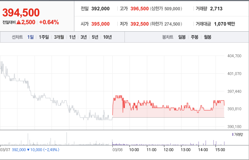This screenshot has width=249, height=160.
Task: Click the (-2.49%) previous-day change
Action: coord(51,150)
